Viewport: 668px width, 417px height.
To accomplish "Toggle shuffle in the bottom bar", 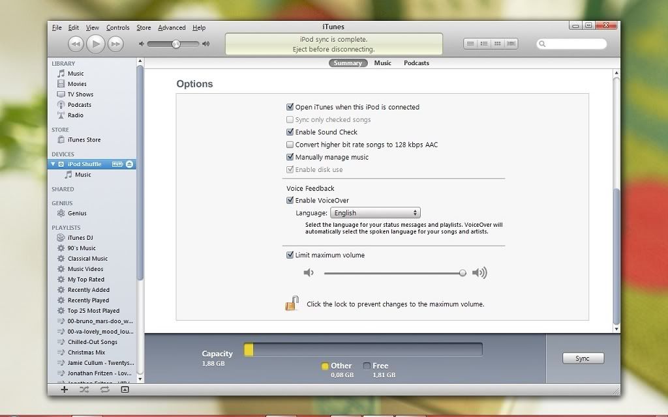I will click(84, 390).
